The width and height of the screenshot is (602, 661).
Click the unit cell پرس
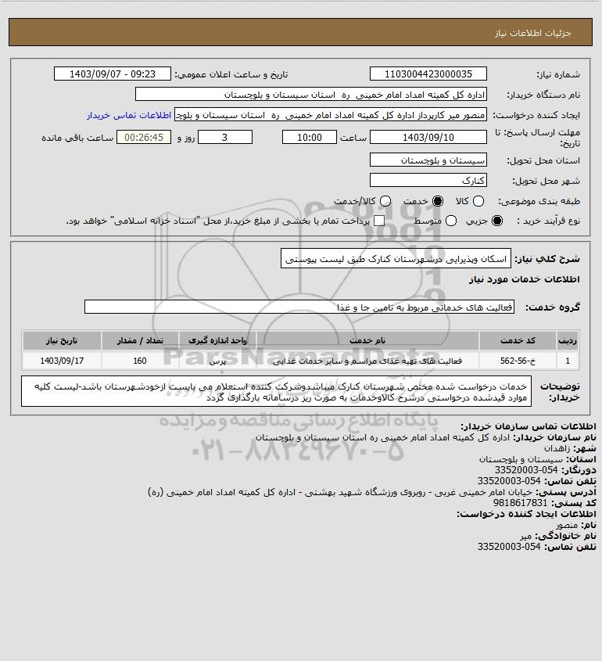coord(217,361)
